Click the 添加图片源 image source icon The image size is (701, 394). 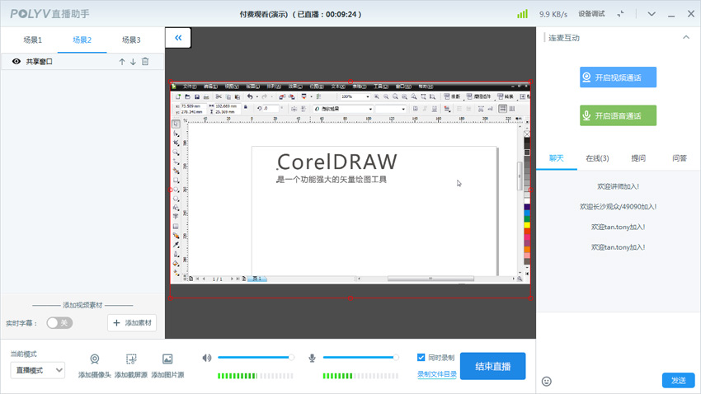click(x=167, y=359)
